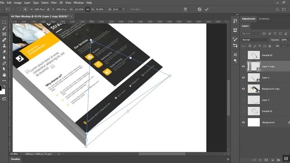Create a new group folder icon

pyautogui.click(x=279, y=160)
